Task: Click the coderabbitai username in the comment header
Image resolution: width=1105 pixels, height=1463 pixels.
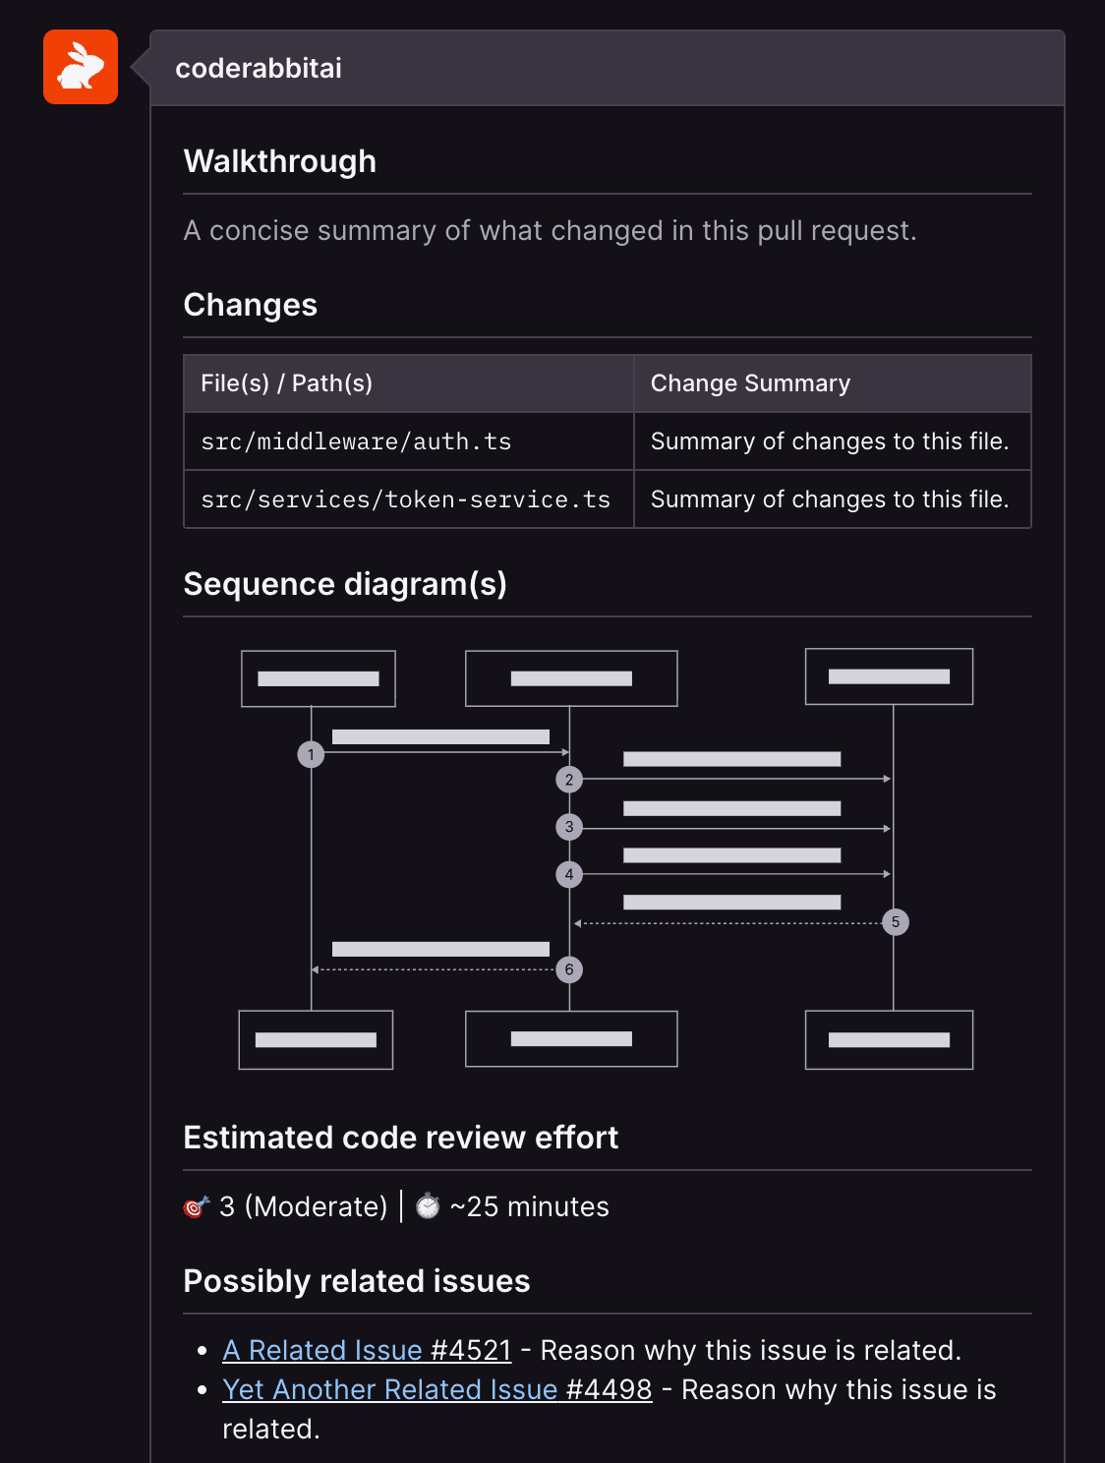Action: pyautogui.click(x=259, y=68)
